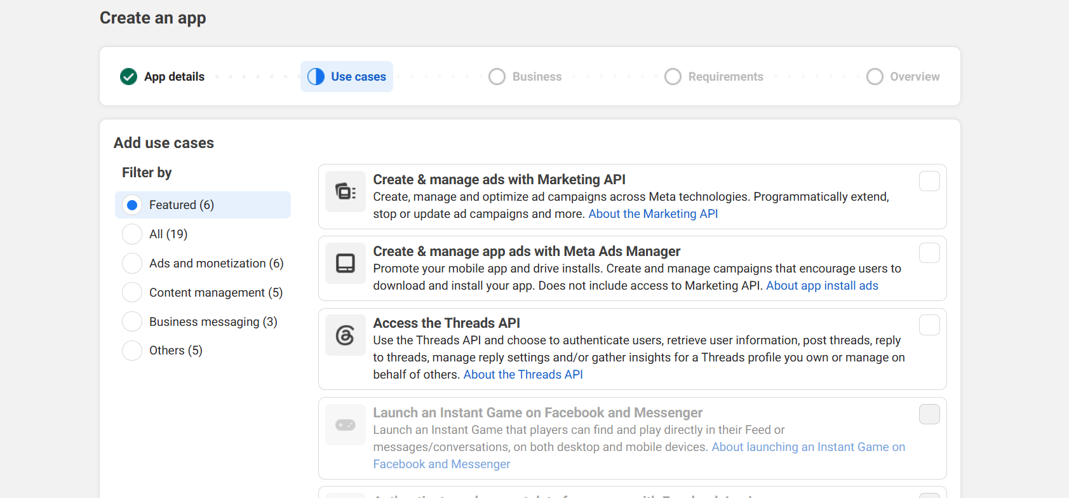The width and height of the screenshot is (1069, 498).
Task: Check the Create & manage ads with Marketing API box
Action: click(929, 181)
